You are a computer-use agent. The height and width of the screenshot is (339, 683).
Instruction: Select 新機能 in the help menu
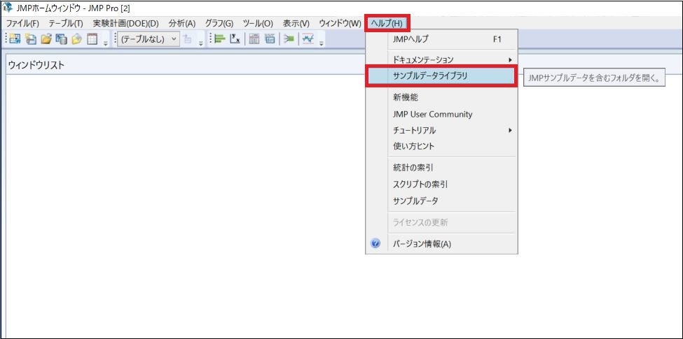(x=441, y=98)
